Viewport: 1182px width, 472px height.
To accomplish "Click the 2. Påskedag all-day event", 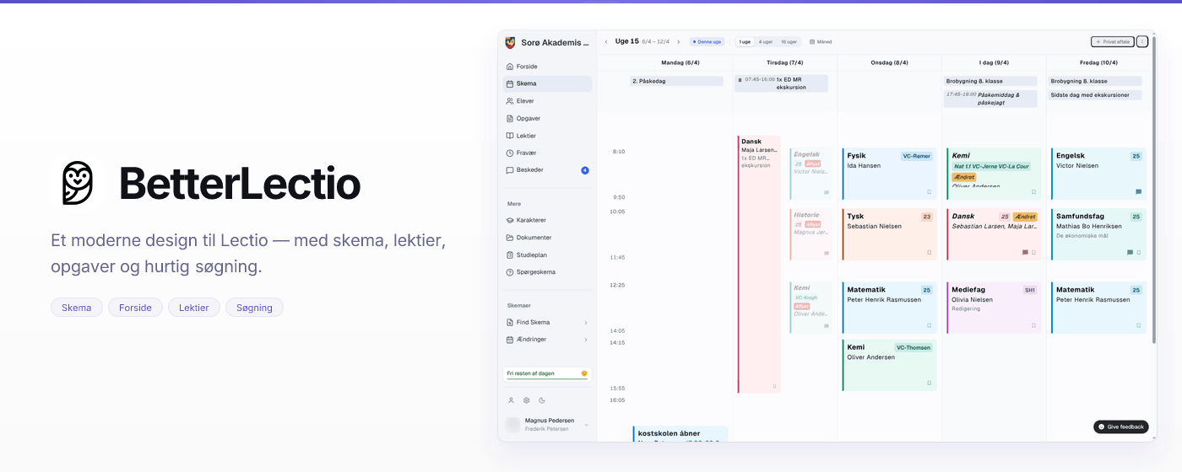I will [x=676, y=81].
